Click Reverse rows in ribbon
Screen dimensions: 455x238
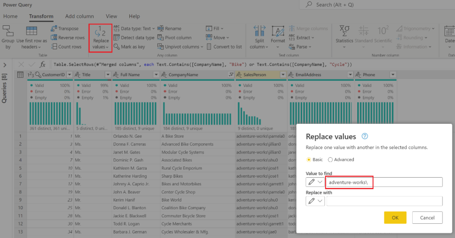click(68, 37)
